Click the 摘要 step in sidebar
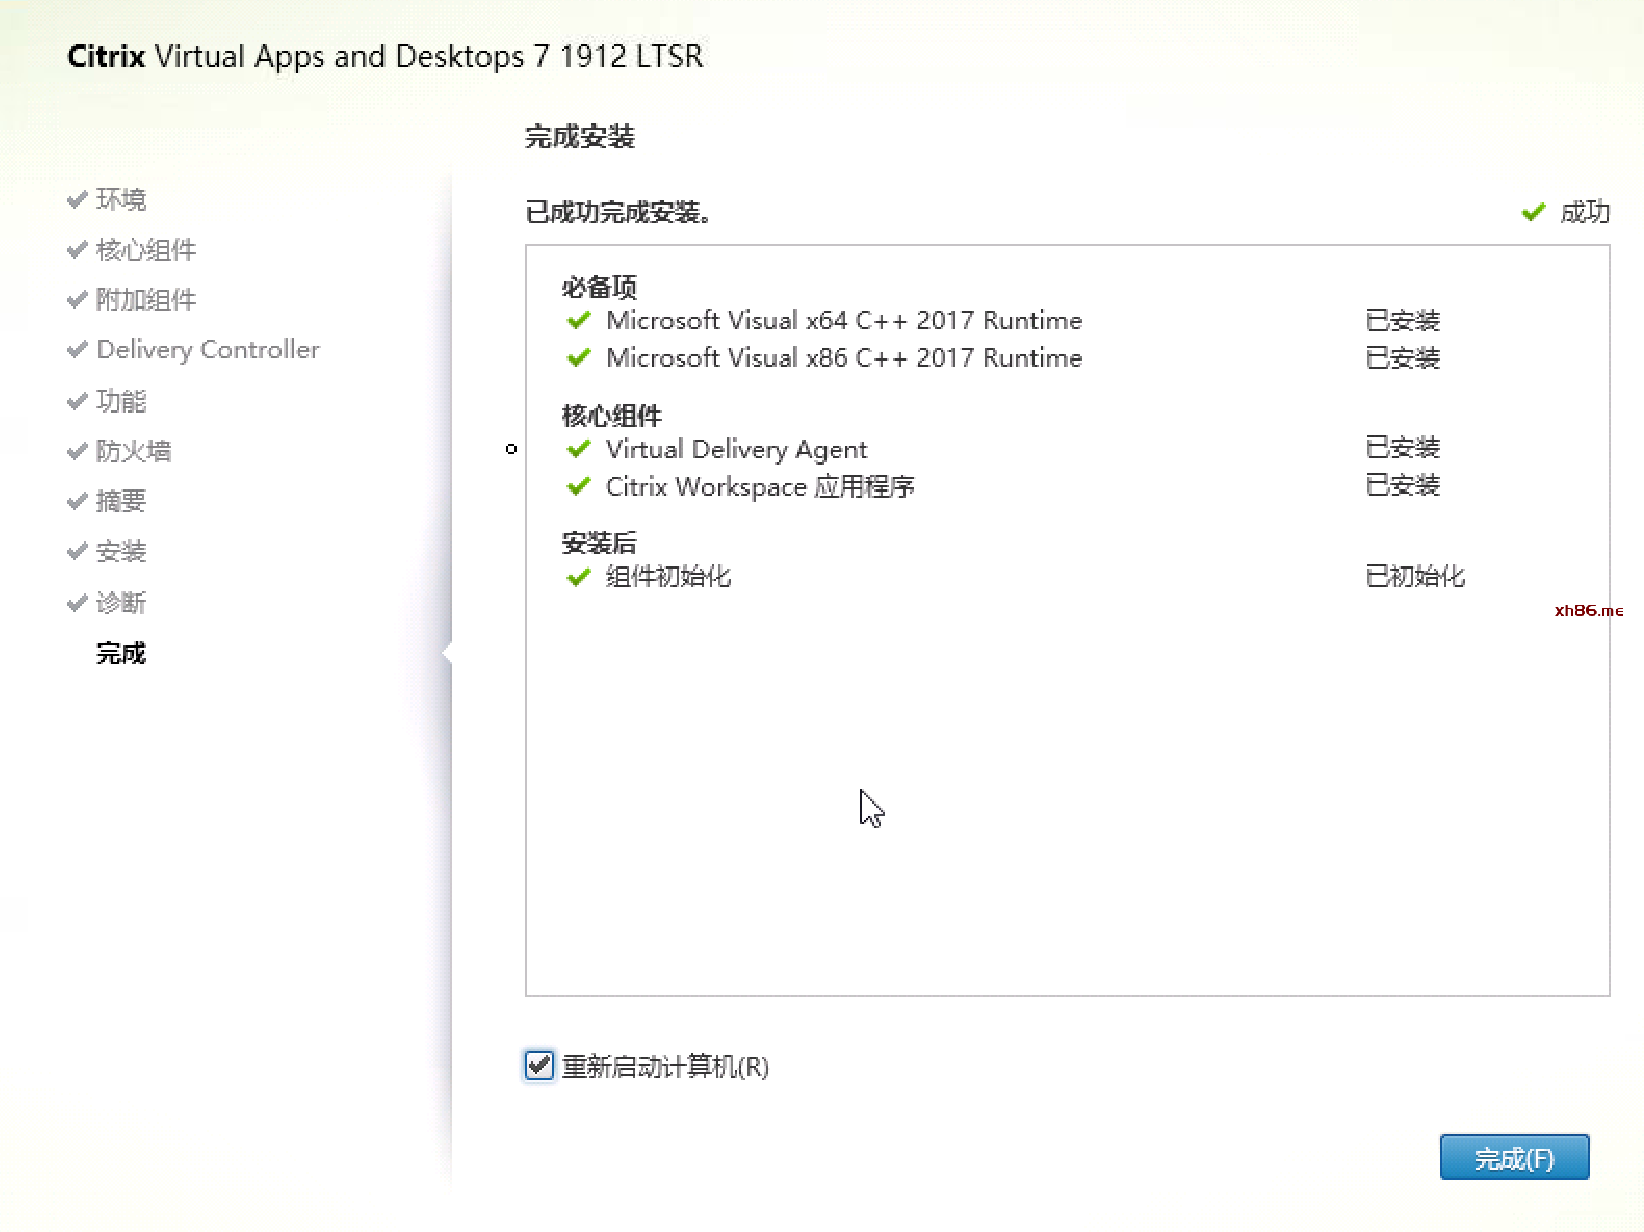Viewport: 1644px width, 1232px height. (x=121, y=501)
